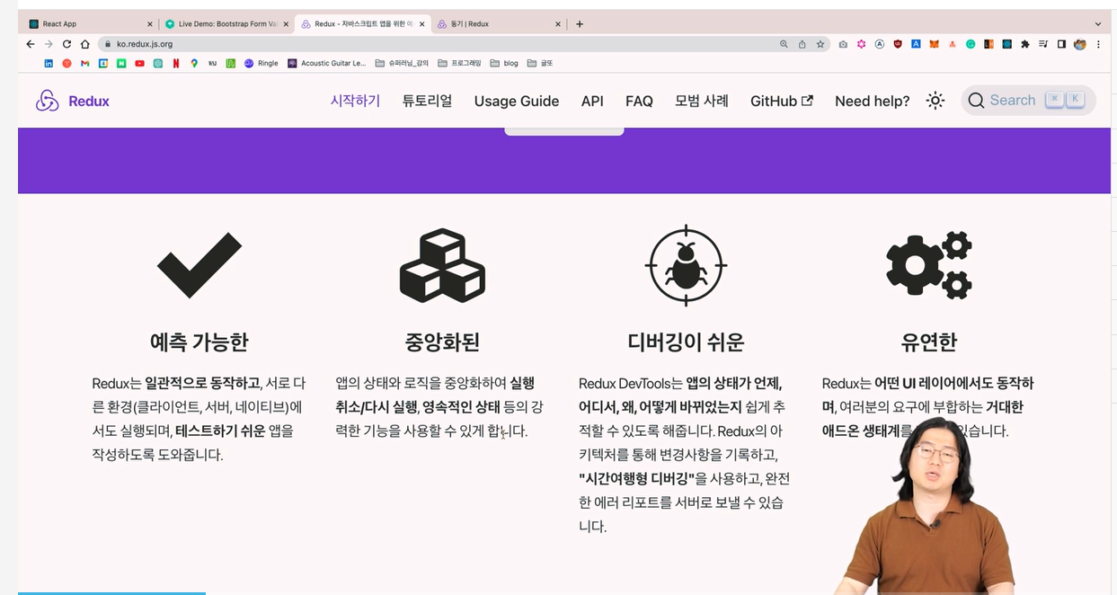1117x595 pixels.
Task: Click the 예측 가능한 heading
Action: [x=199, y=342]
